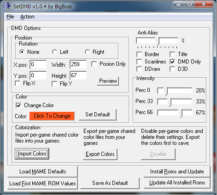Click the Import Colors button
This screenshot has height=195, width=217.
click(x=32, y=154)
